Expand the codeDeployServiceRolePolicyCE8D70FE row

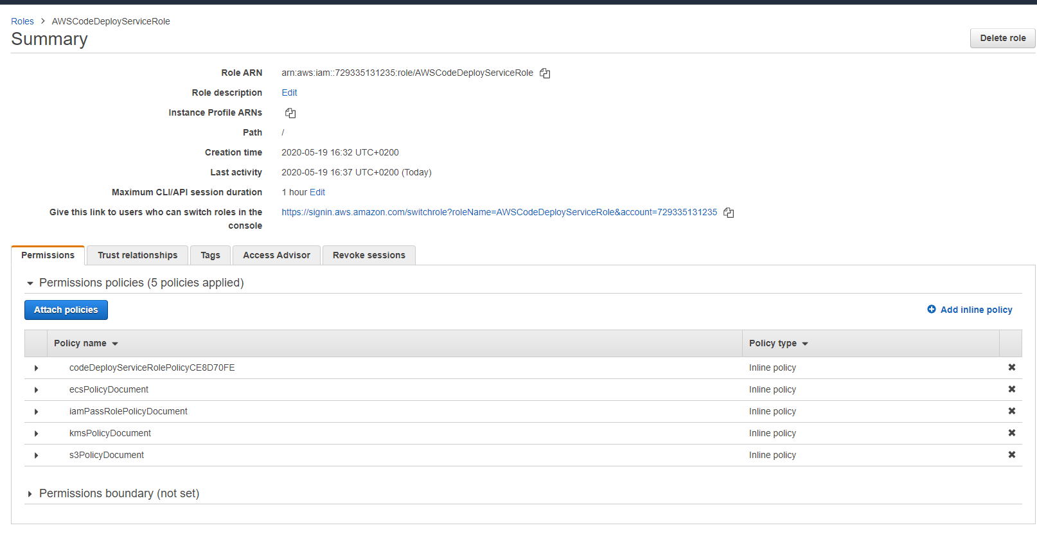coord(36,368)
